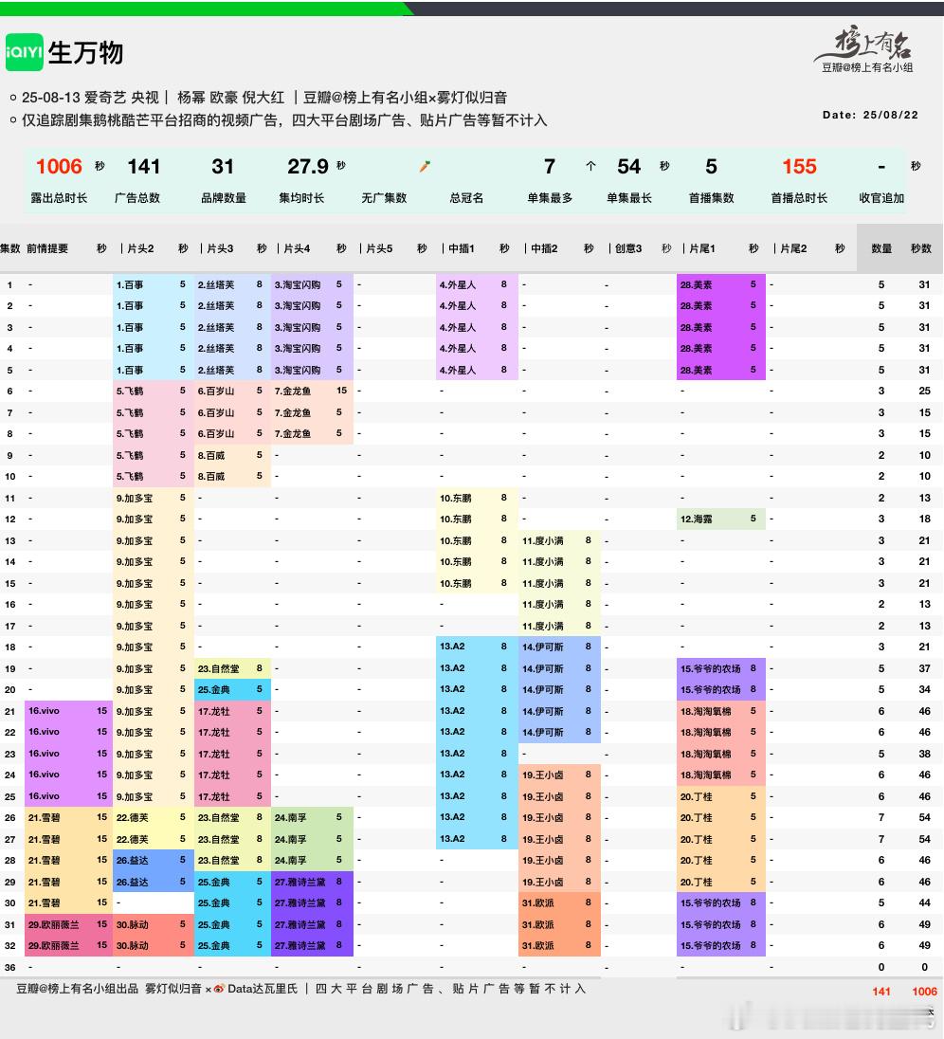Click 7.金龙鱼 in the episode 6 row
The height and width of the screenshot is (1039, 944).
click(292, 391)
